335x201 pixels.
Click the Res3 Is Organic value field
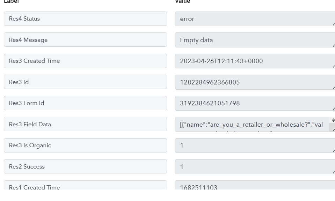point(255,146)
